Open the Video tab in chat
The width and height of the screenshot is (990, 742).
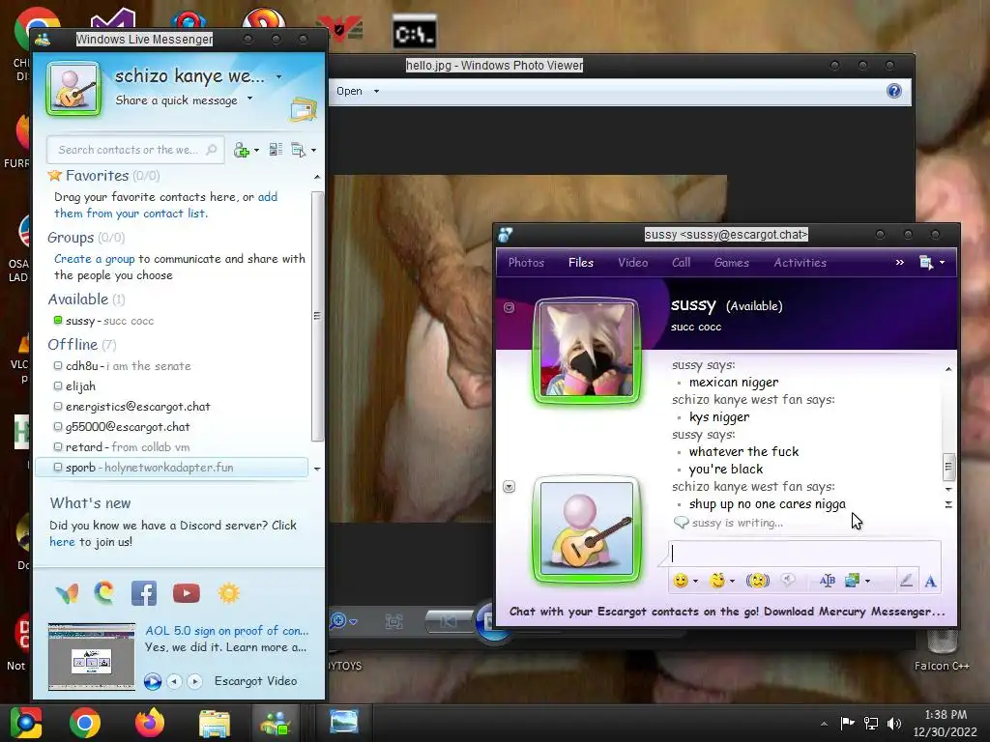(632, 263)
